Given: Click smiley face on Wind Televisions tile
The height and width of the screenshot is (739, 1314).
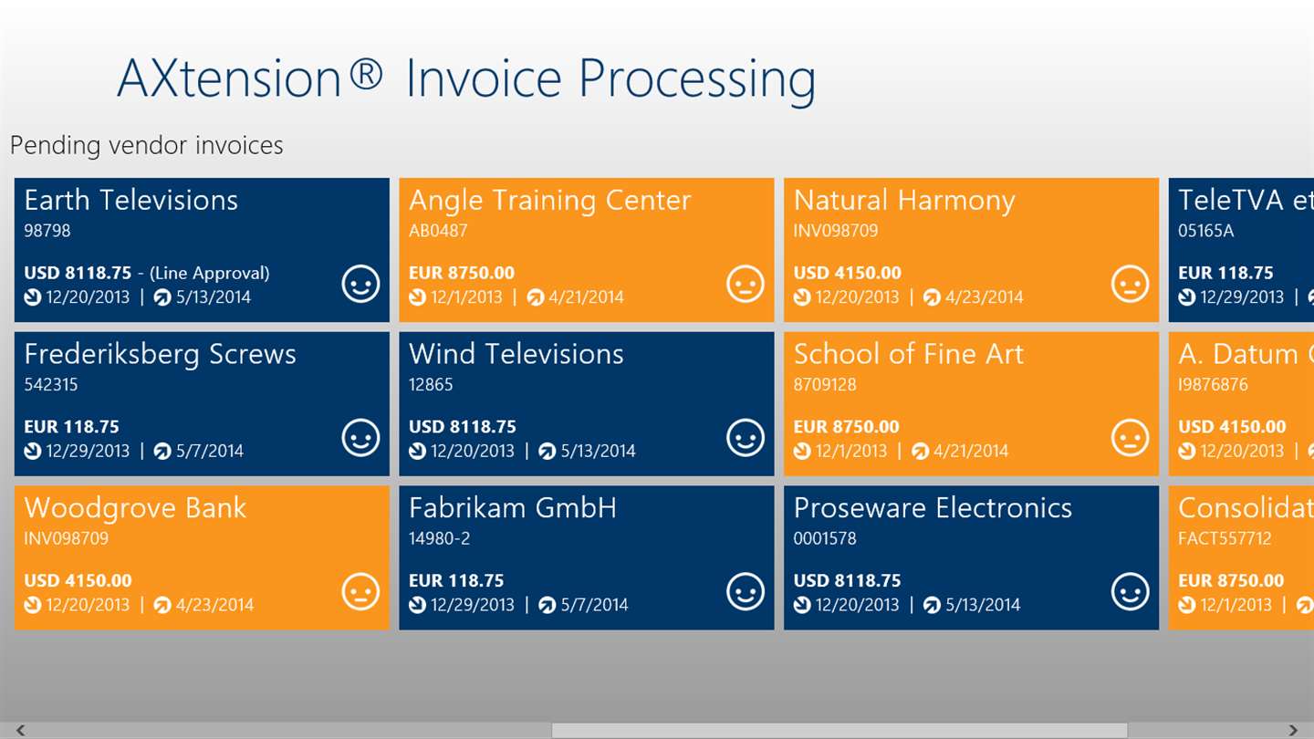Looking at the screenshot, I should [x=746, y=438].
